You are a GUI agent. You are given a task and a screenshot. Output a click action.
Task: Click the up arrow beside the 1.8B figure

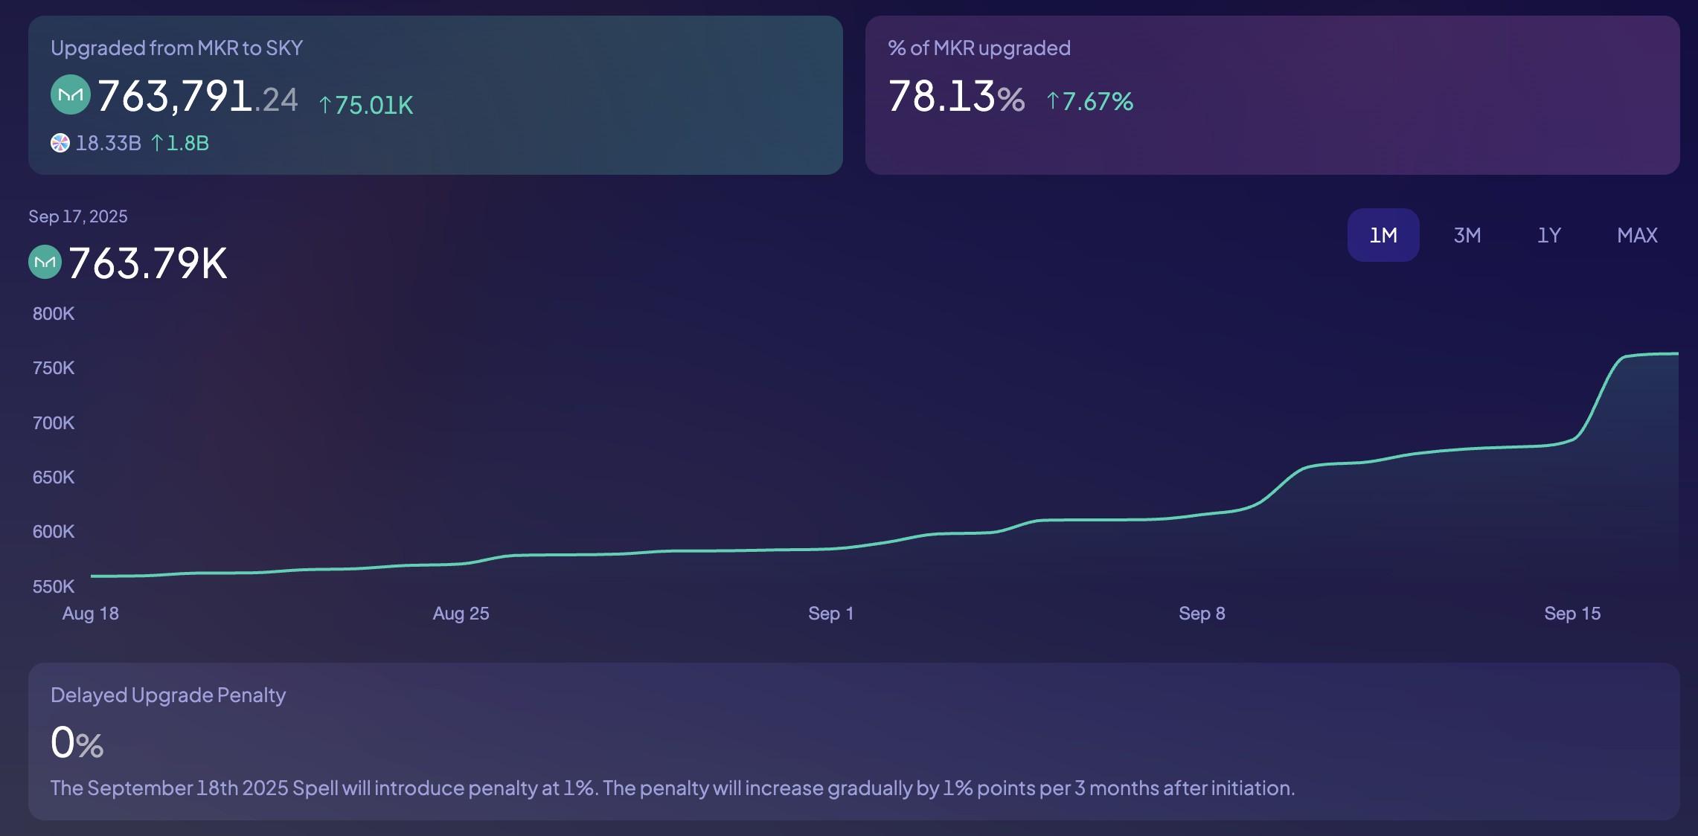158,142
